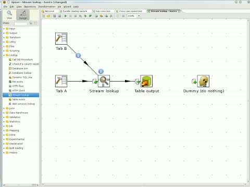Expand the Input folder
This screenshot has height=187, width=250.
click(x=4, y=29)
